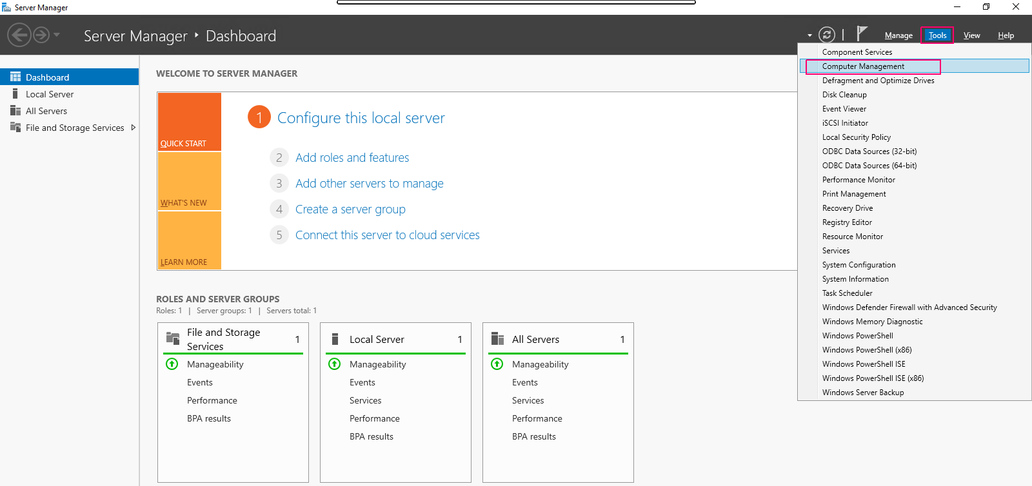1032x486 pixels.
Task: Launch Windows PowerShell ISE (x86)
Action: tap(914, 378)
